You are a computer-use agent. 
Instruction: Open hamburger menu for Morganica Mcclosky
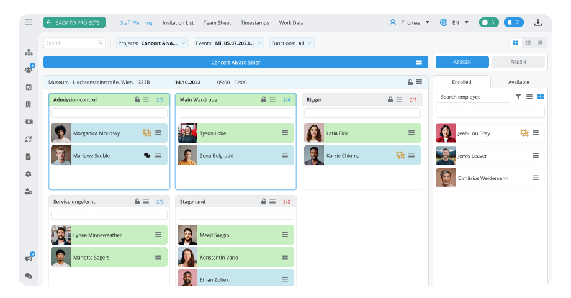pyautogui.click(x=158, y=133)
